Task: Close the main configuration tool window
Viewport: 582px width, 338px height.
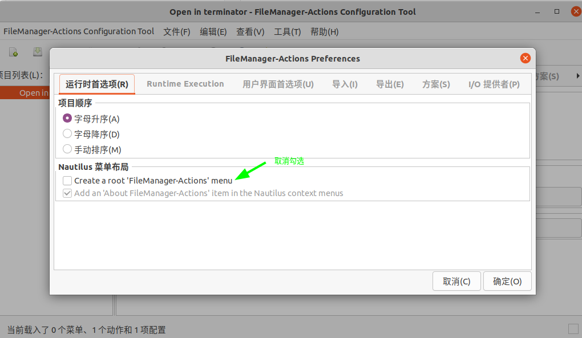Action: pyautogui.click(x=576, y=11)
